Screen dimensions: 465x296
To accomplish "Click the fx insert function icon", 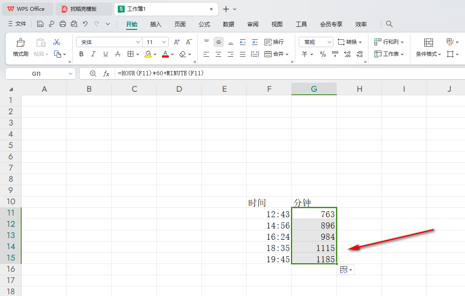I will [x=106, y=74].
